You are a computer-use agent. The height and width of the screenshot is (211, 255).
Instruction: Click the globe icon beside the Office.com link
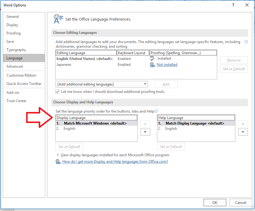[x=58, y=161]
